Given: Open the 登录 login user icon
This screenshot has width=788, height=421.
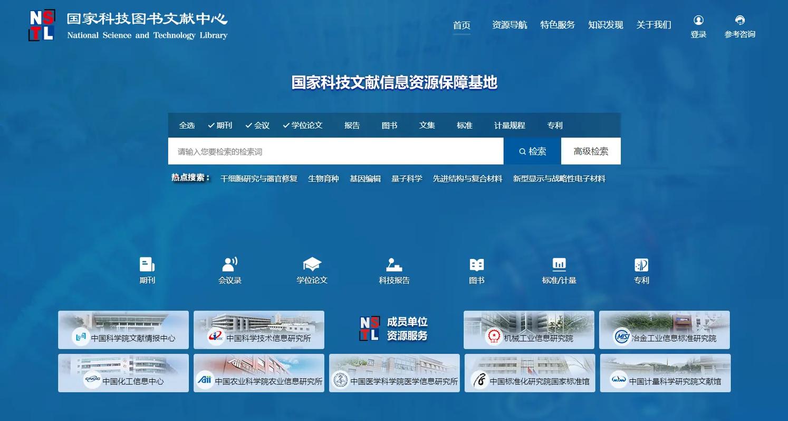Looking at the screenshot, I should [x=698, y=20].
